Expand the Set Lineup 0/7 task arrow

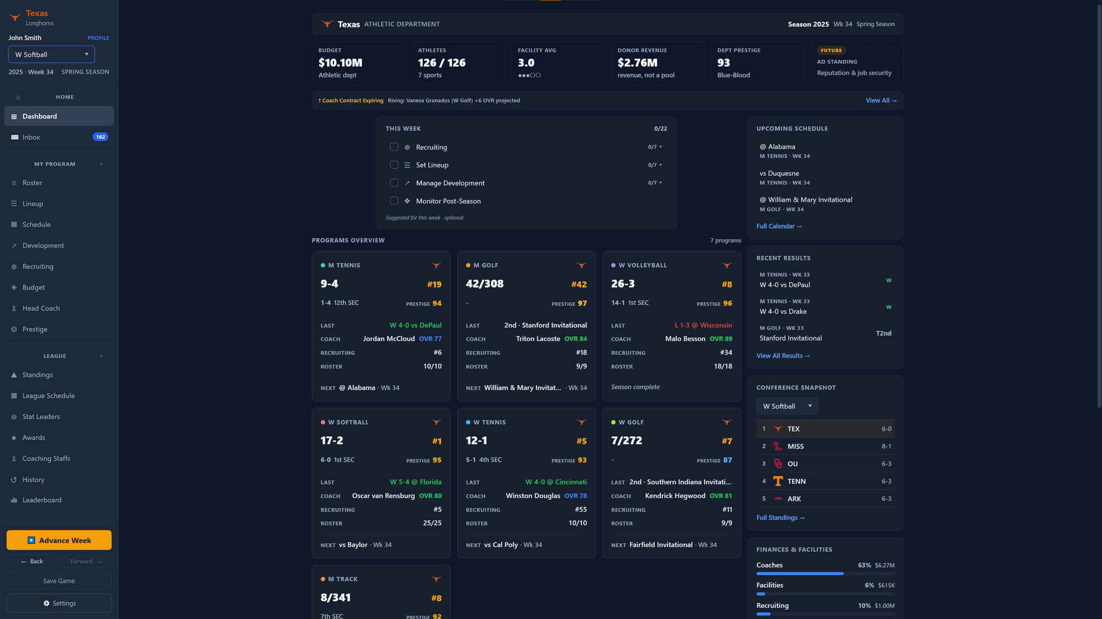pyautogui.click(x=661, y=164)
